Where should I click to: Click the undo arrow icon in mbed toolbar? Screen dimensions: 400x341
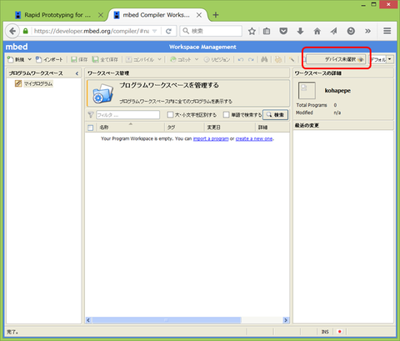(x=241, y=59)
